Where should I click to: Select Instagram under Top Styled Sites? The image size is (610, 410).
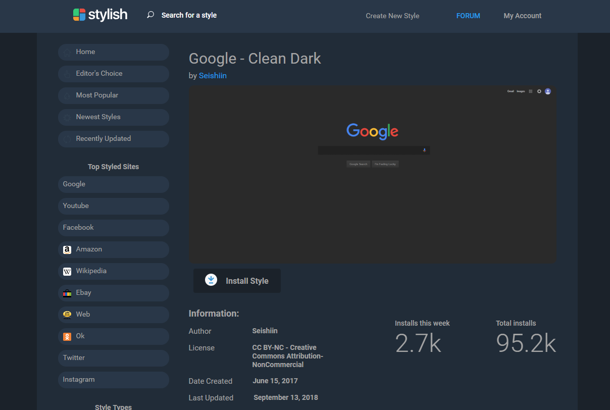pyautogui.click(x=114, y=380)
